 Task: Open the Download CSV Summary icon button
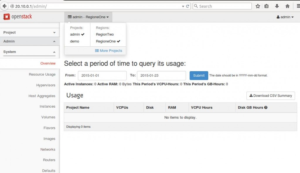[270, 96]
